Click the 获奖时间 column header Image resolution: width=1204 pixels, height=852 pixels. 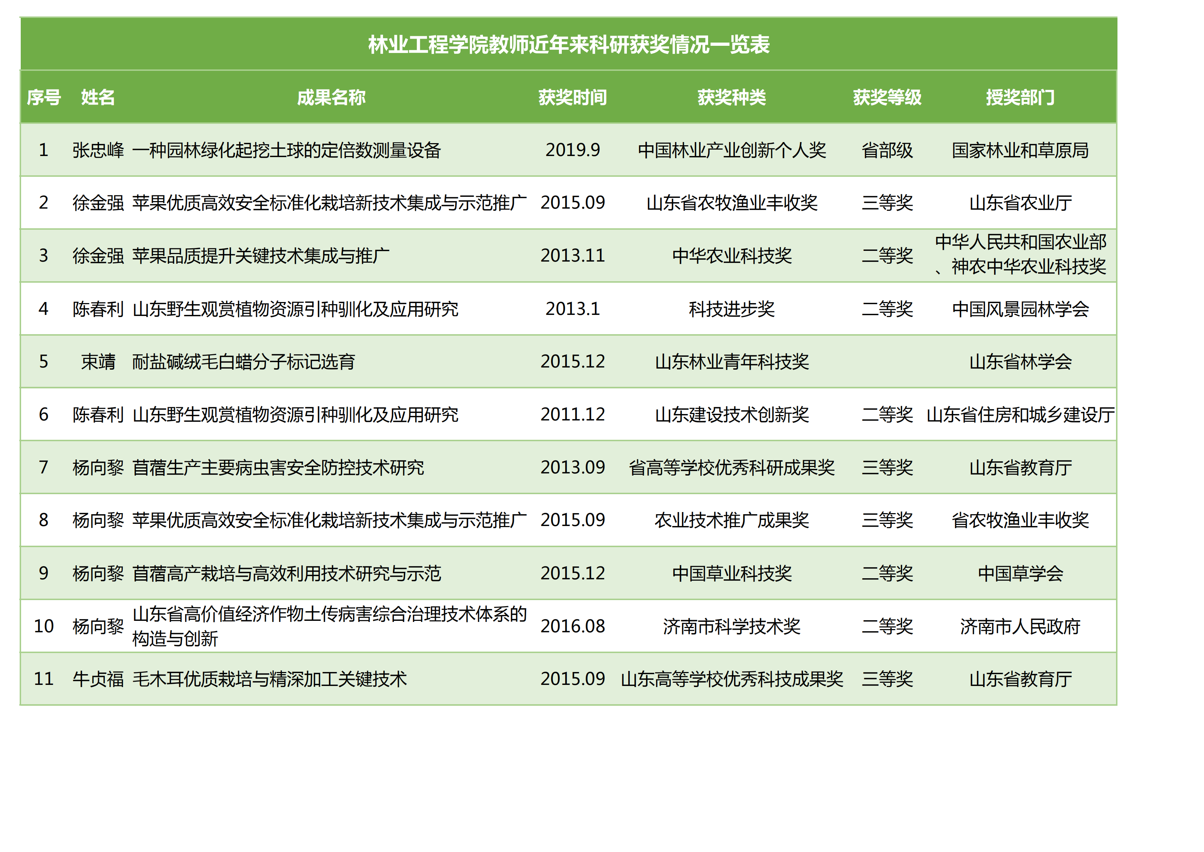572,97
